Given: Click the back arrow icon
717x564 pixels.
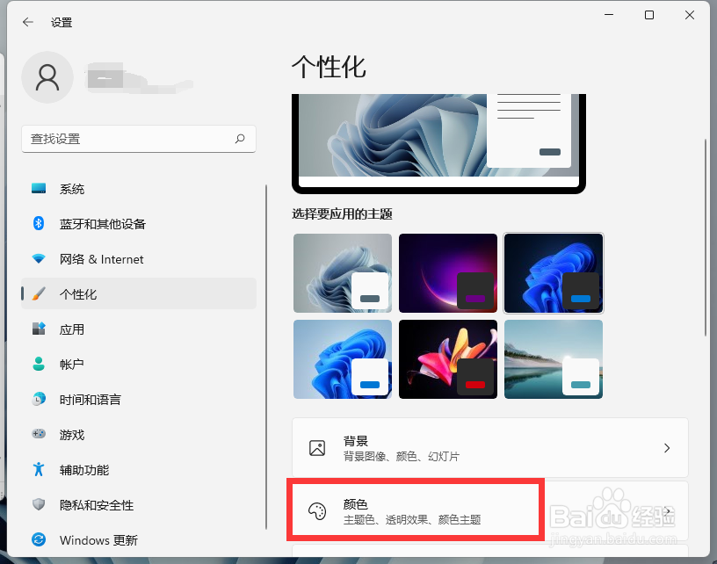Looking at the screenshot, I should [x=28, y=22].
